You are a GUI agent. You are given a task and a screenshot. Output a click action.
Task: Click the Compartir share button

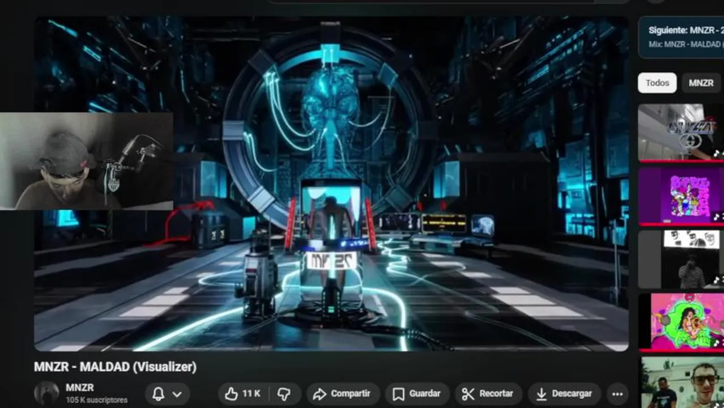pos(342,394)
